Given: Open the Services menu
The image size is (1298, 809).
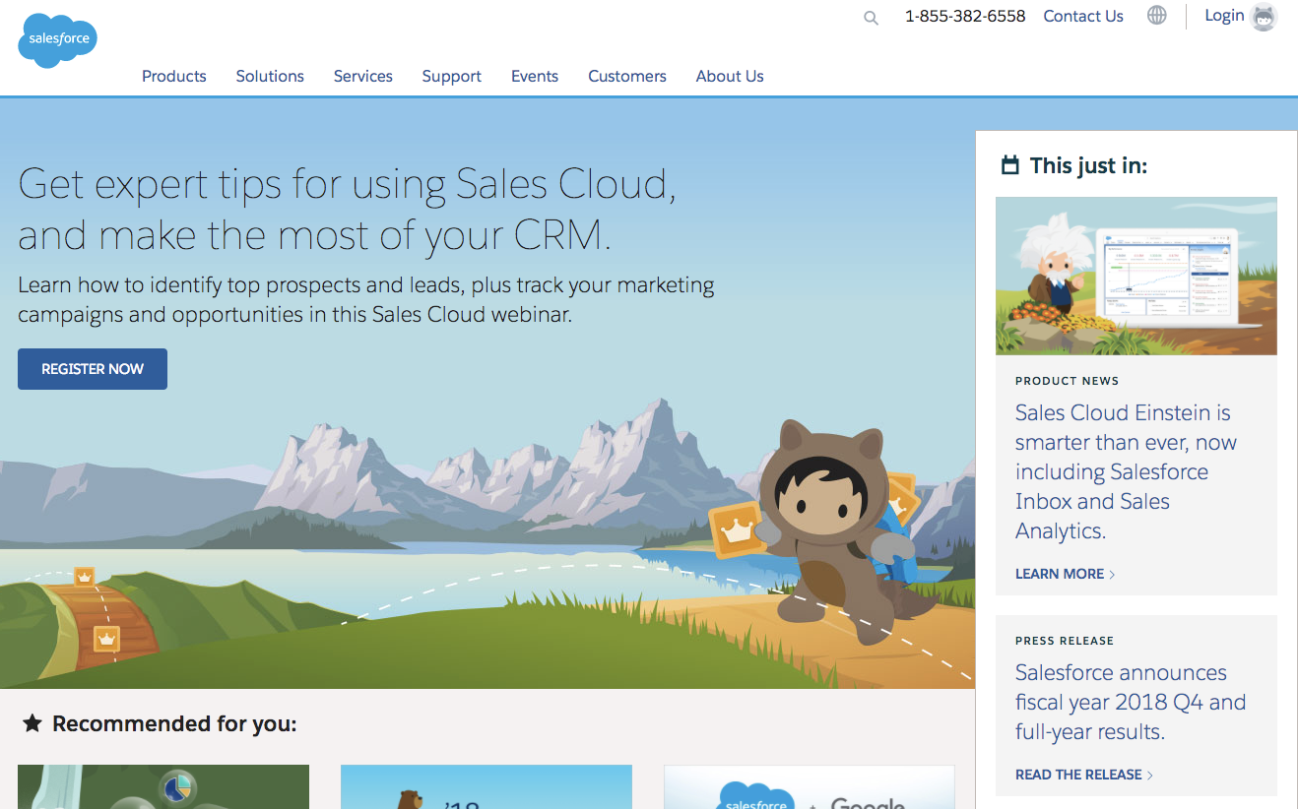Looking at the screenshot, I should [363, 76].
